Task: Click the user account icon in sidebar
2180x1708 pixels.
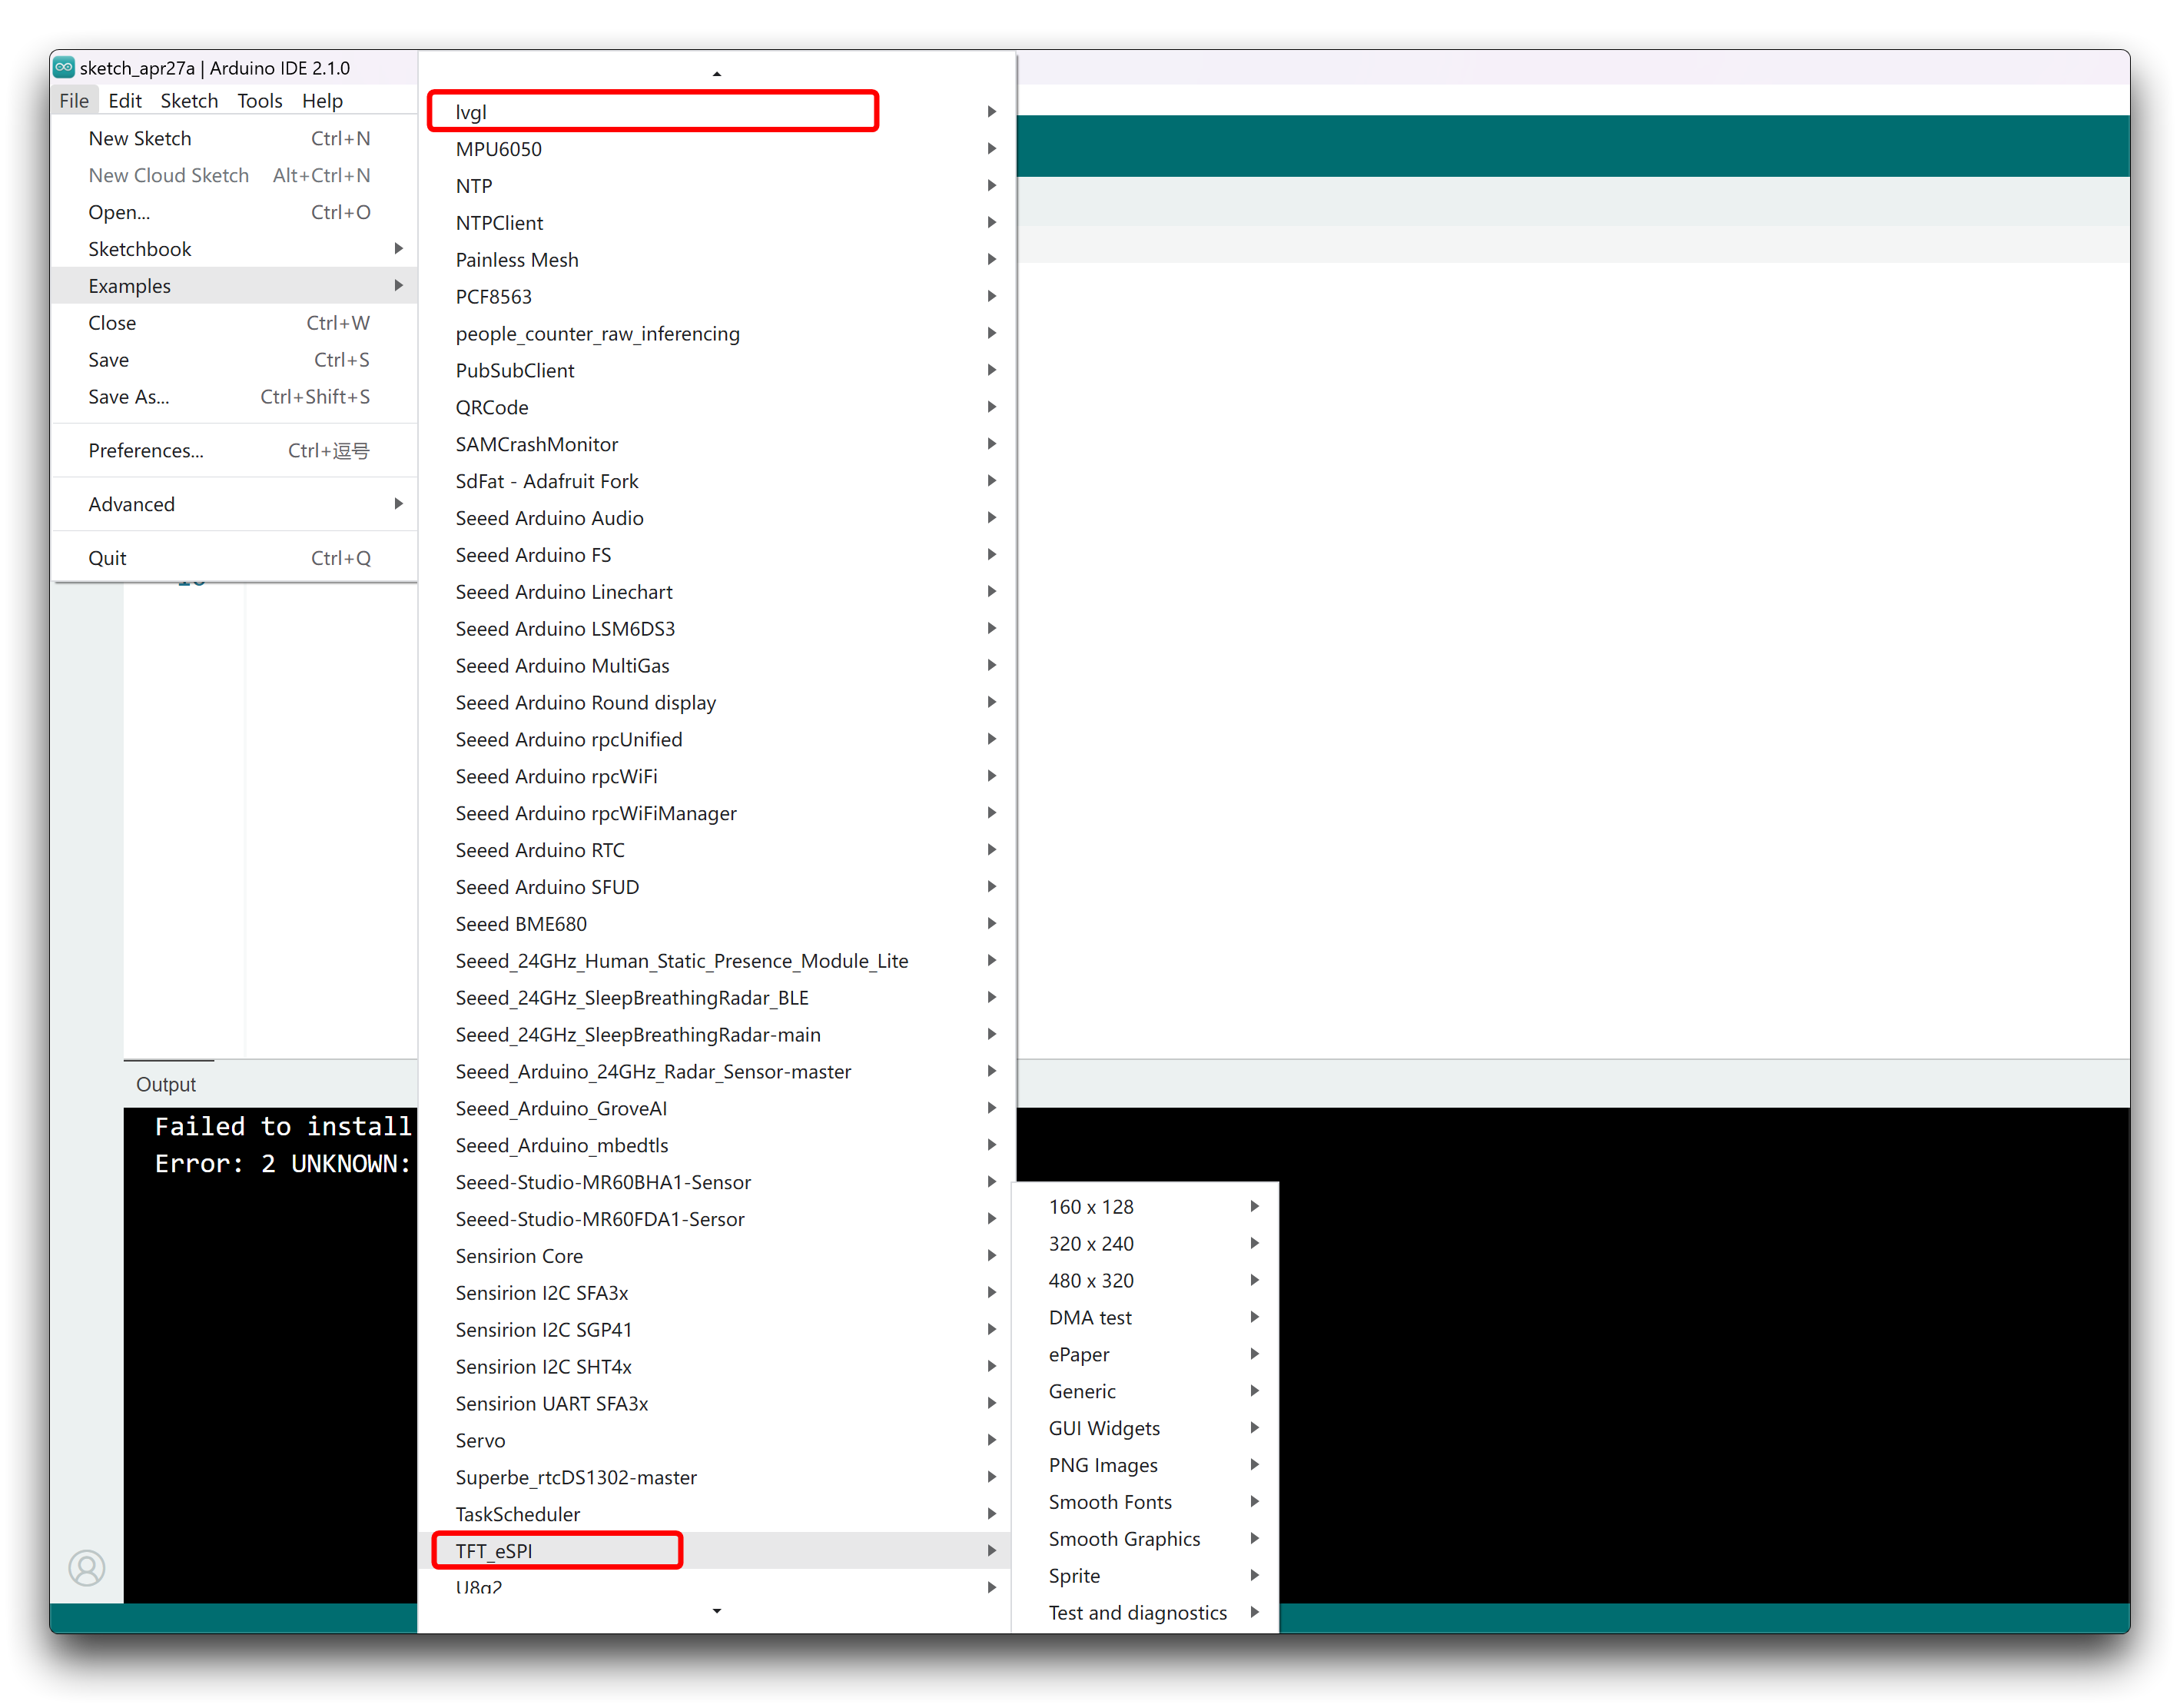Action: click(x=87, y=1567)
